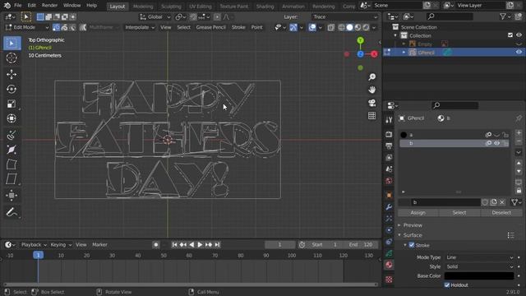The image size is (526, 296).
Task: Open the Base Color black swatch
Action: (x=479, y=276)
